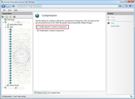This screenshot has width=135, height=99.
Task: Click the IIS Manager title bar icon
Action: coord(2,2)
